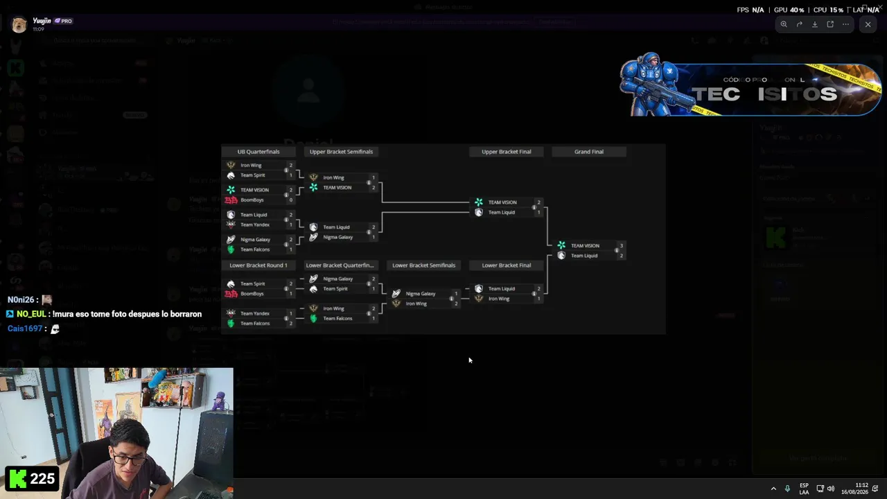
Task: Open the volume control in system tray
Action: click(831, 489)
